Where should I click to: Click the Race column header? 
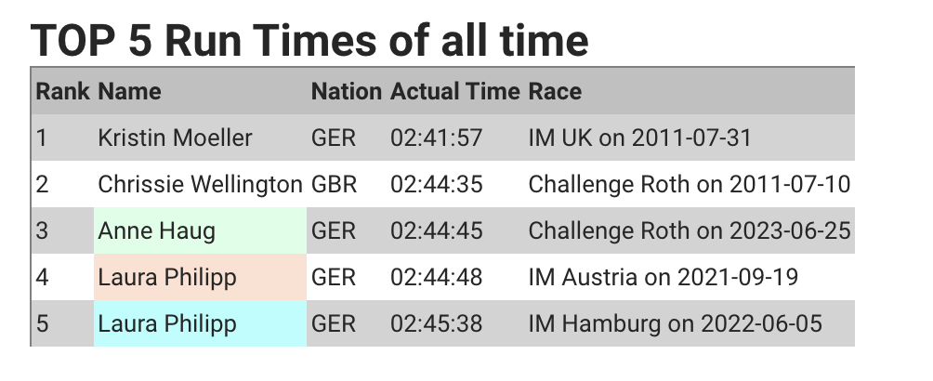pos(689,91)
